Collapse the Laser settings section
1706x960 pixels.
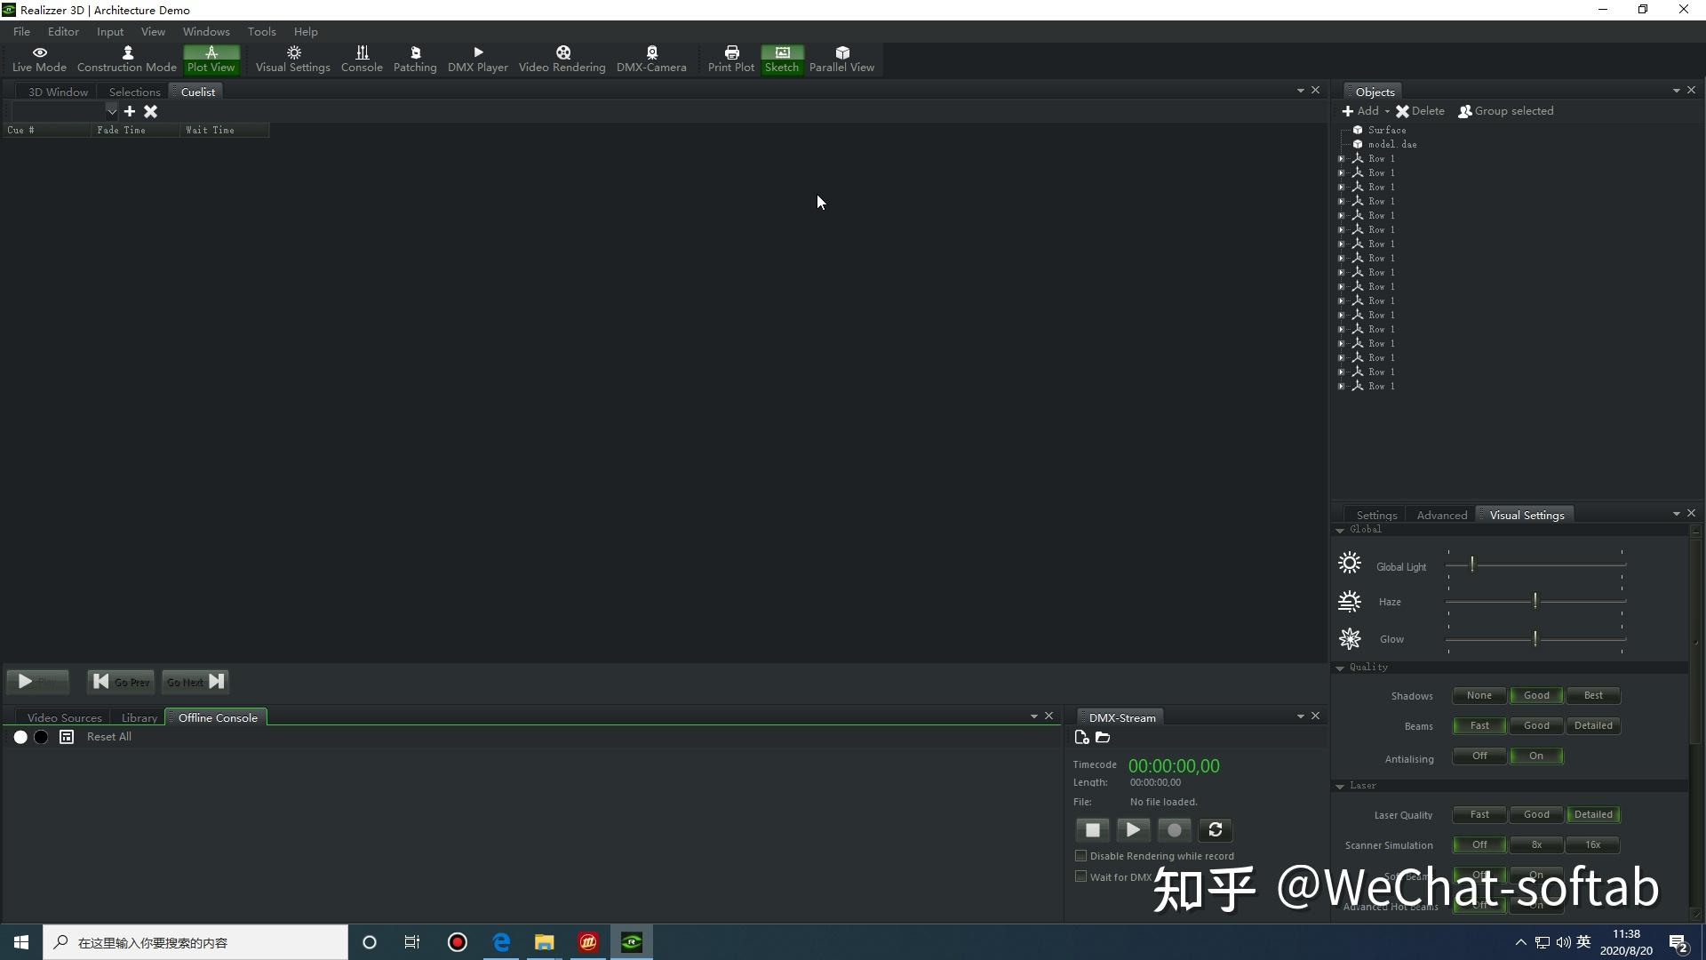(x=1342, y=785)
